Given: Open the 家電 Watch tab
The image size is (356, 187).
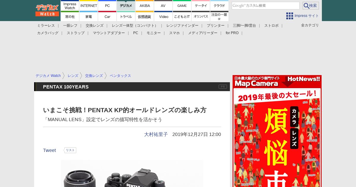Looking at the screenshot, I should pyautogui.click(x=89, y=16).
